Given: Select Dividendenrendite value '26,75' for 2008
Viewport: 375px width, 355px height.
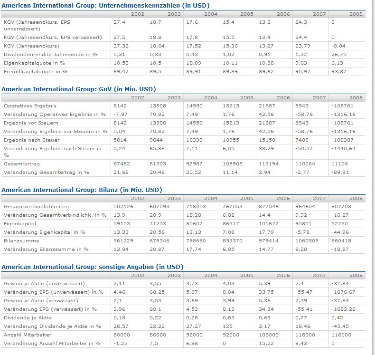Looking at the screenshot, I should [x=339, y=55].
